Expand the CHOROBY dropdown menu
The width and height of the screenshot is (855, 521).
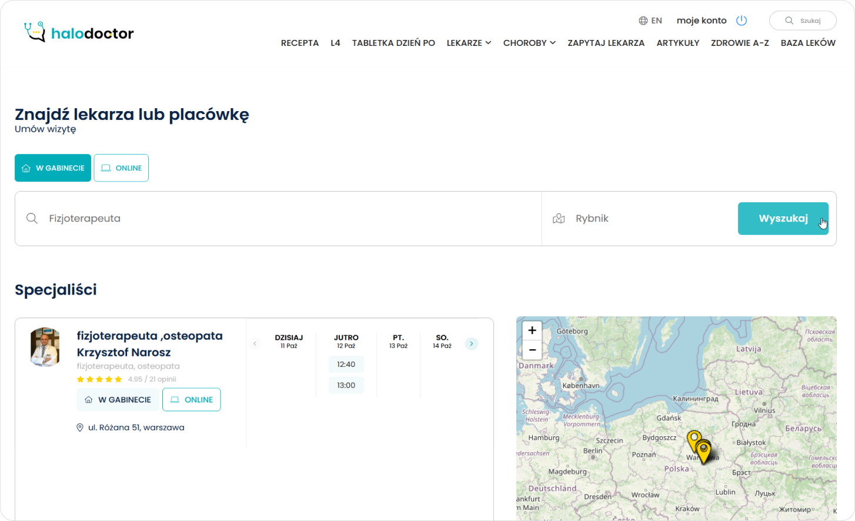pos(529,43)
